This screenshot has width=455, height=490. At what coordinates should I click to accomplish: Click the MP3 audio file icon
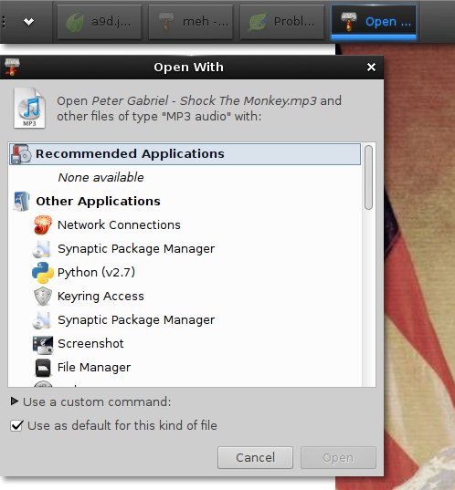coord(29,108)
